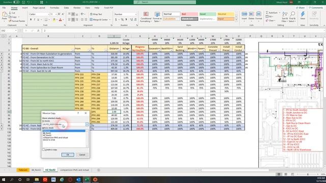
Task: Expand the Fill color dropdown arrow
Action: tap(57, 20)
